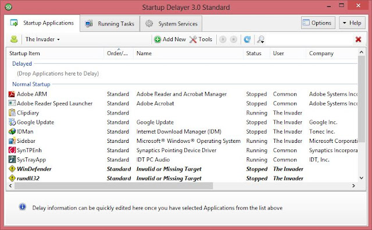The width and height of the screenshot is (372, 230).
Task: Click the green user icon in toolbar
Action: [14, 39]
